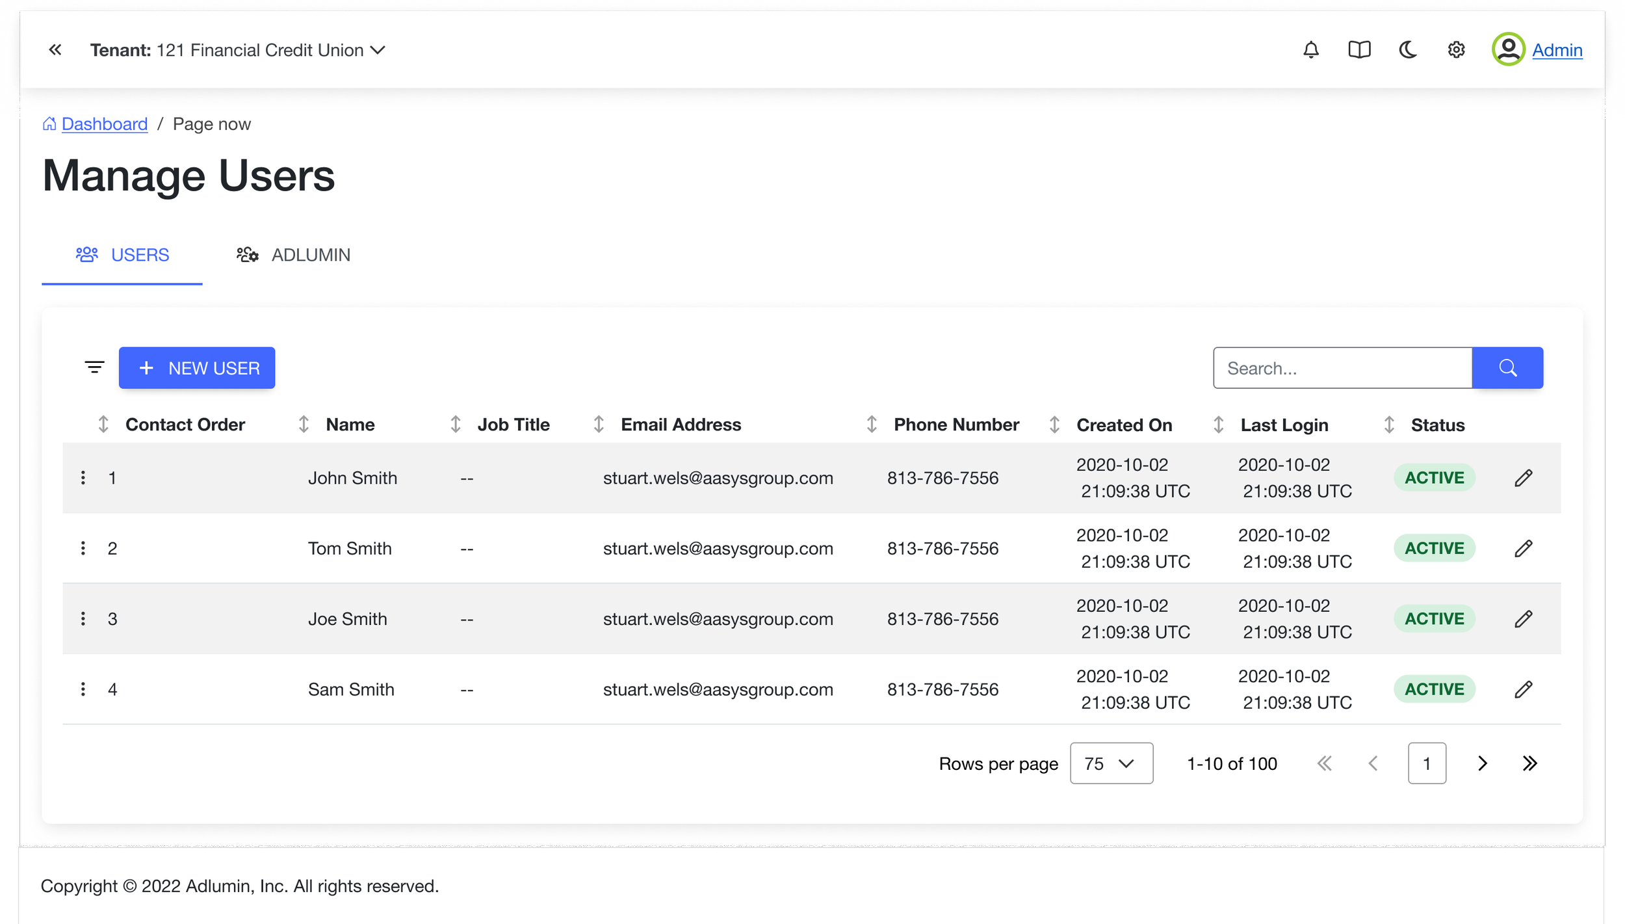Open row actions menu for Tom Smith

pyautogui.click(x=83, y=548)
